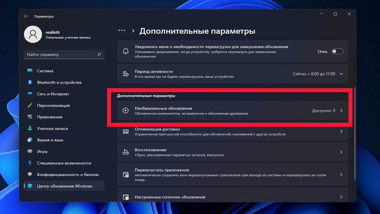The height and width of the screenshot is (214, 380).
Task: Click the Игры gamepad icon
Action: (30, 151)
